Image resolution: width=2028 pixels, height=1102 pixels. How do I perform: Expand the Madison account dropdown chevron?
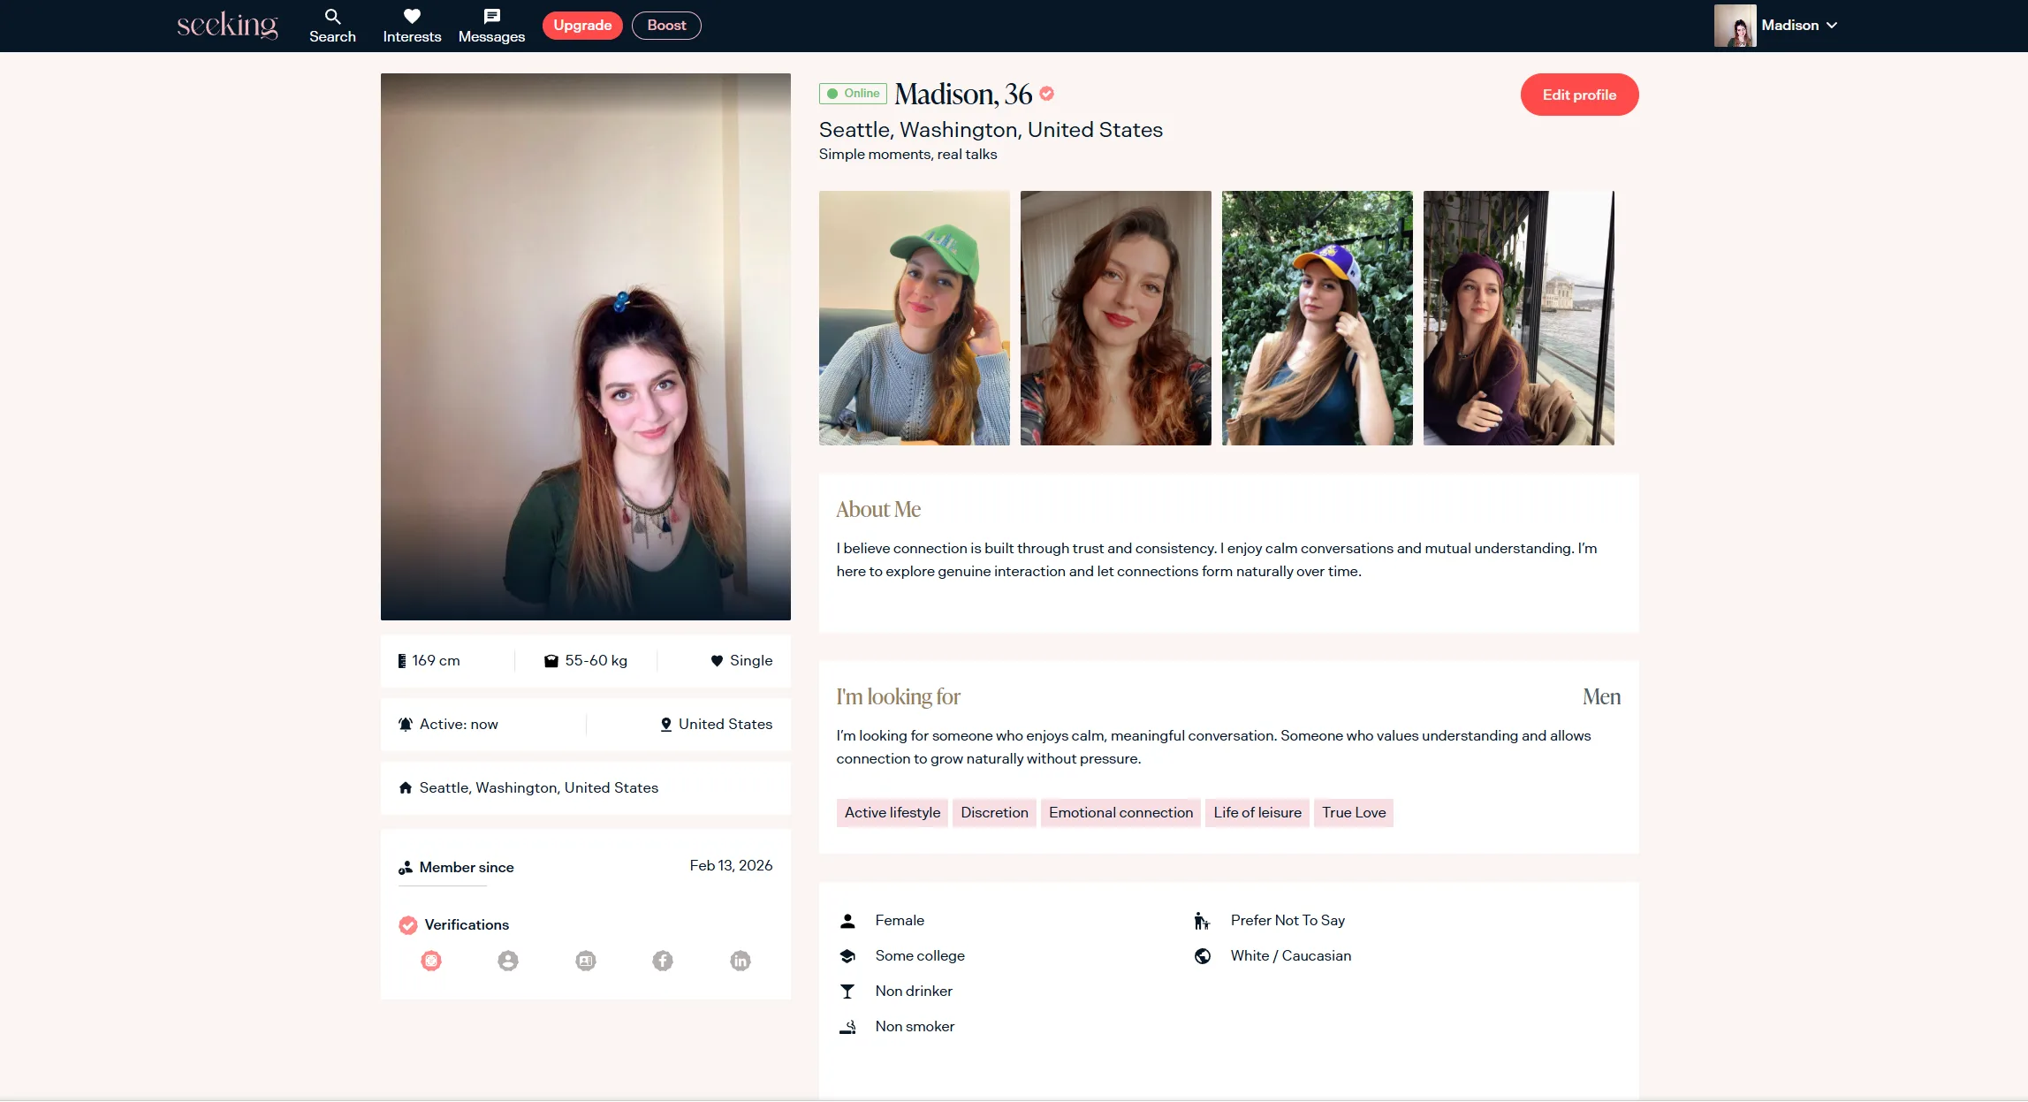[1833, 26]
